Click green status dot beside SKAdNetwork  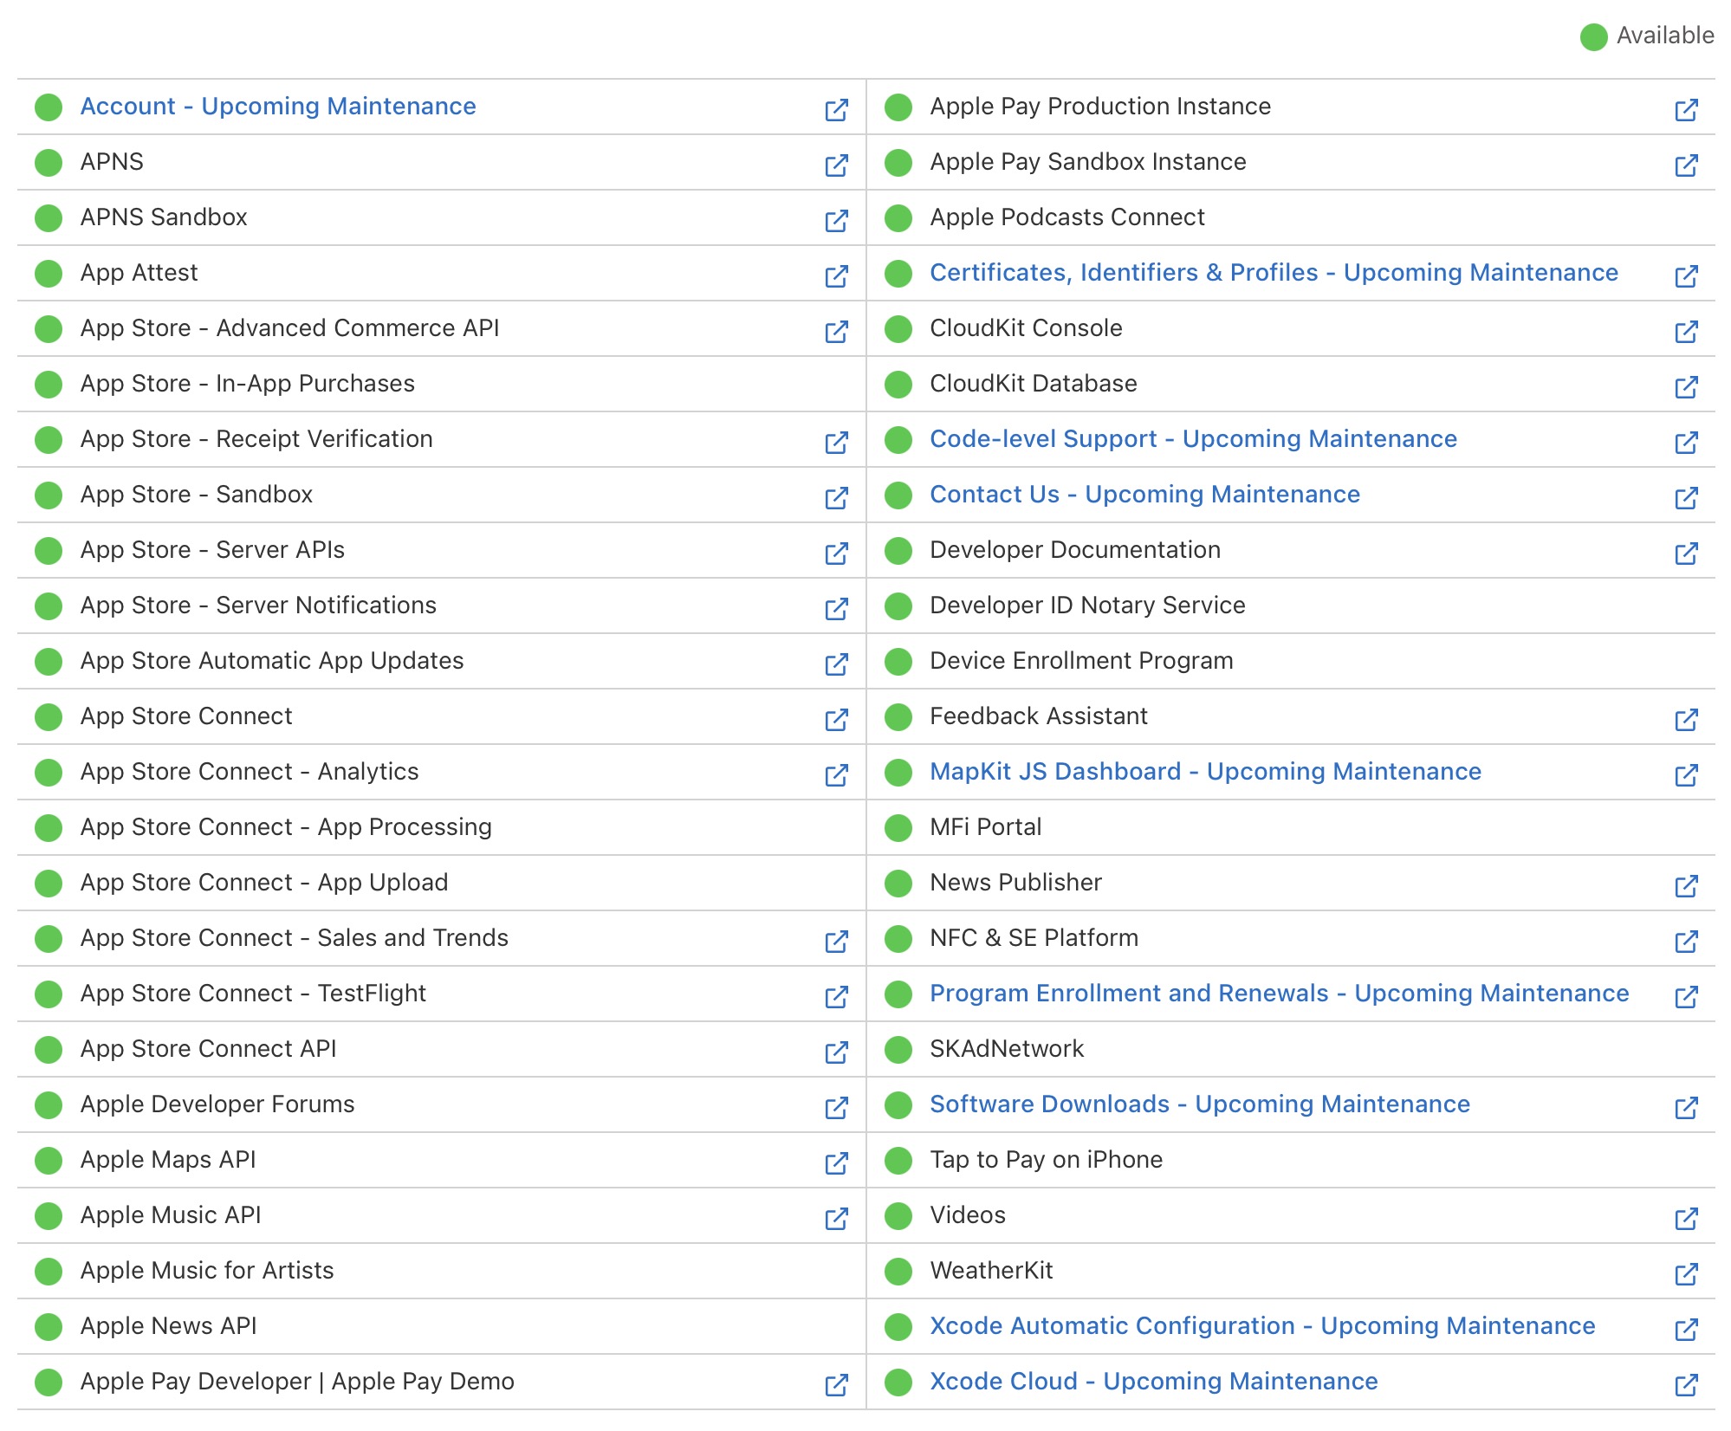898,1049
